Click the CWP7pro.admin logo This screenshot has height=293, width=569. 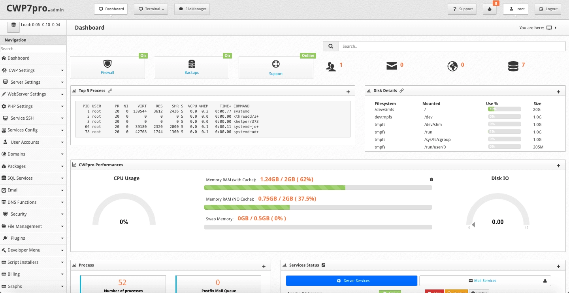pyautogui.click(x=35, y=9)
